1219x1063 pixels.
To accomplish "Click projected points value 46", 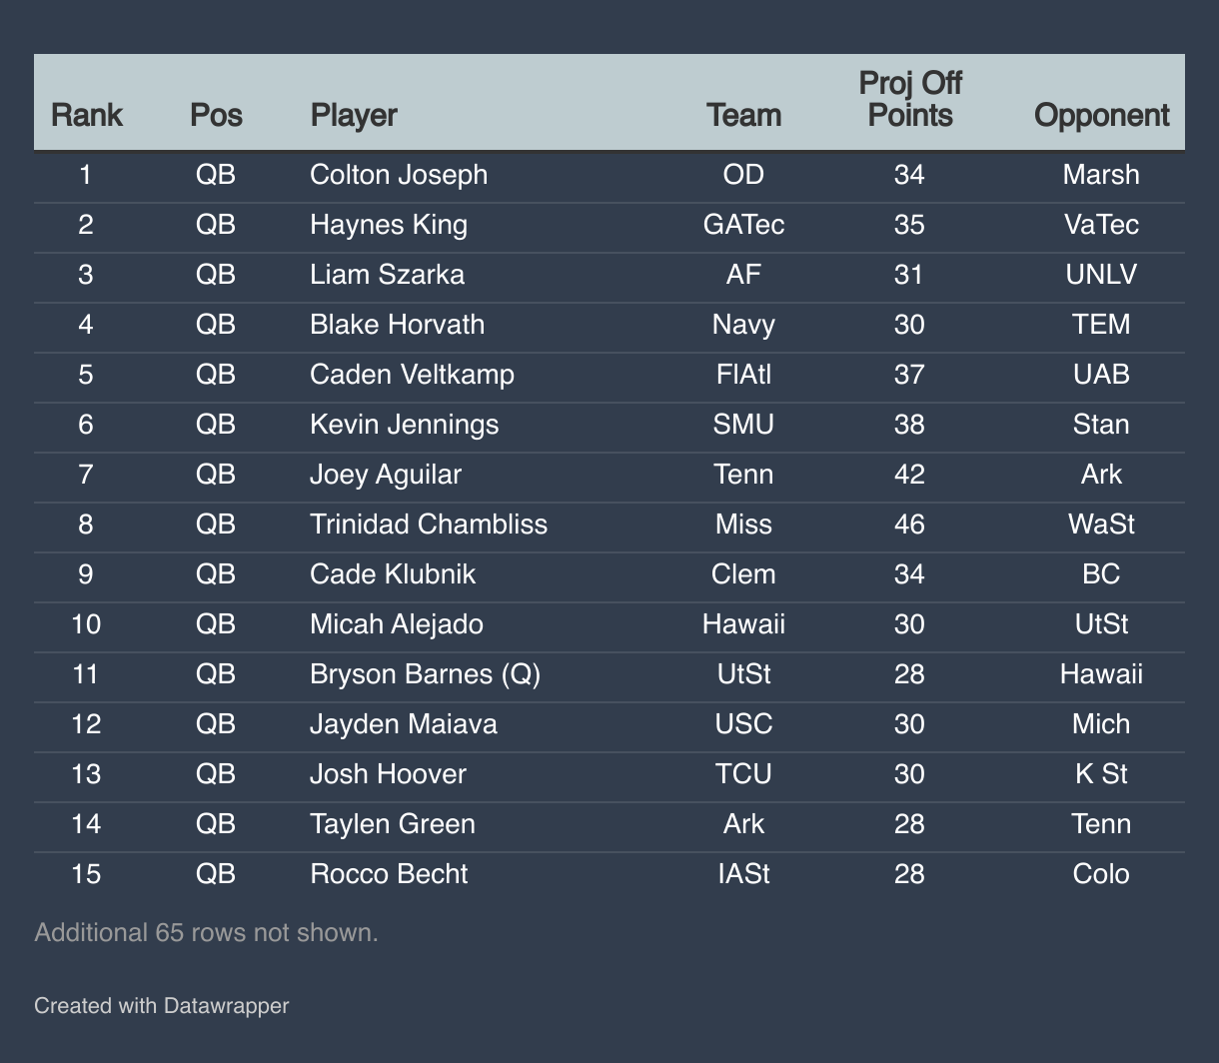I will tap(910, 525).
